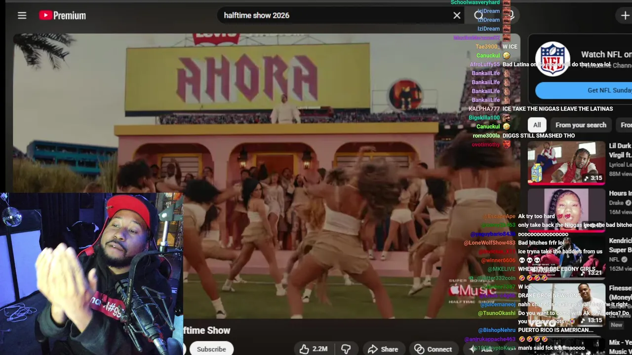The width and height of the screenshot is (632, 355).
Task: Open the YouTube hamburger guide menu
Action: click(22, 15)
